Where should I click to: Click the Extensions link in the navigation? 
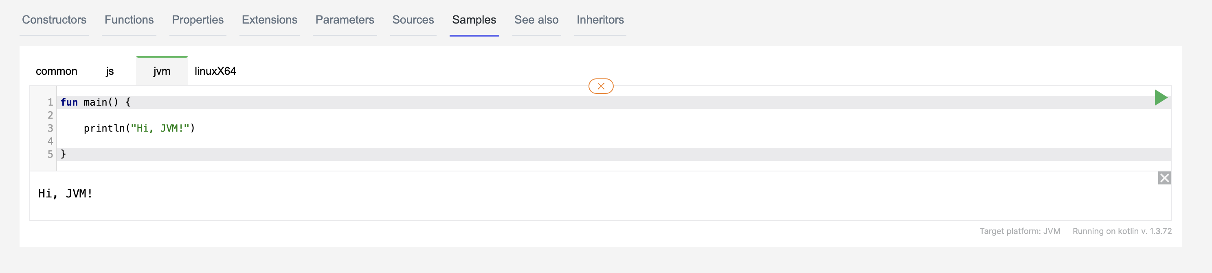269,20
